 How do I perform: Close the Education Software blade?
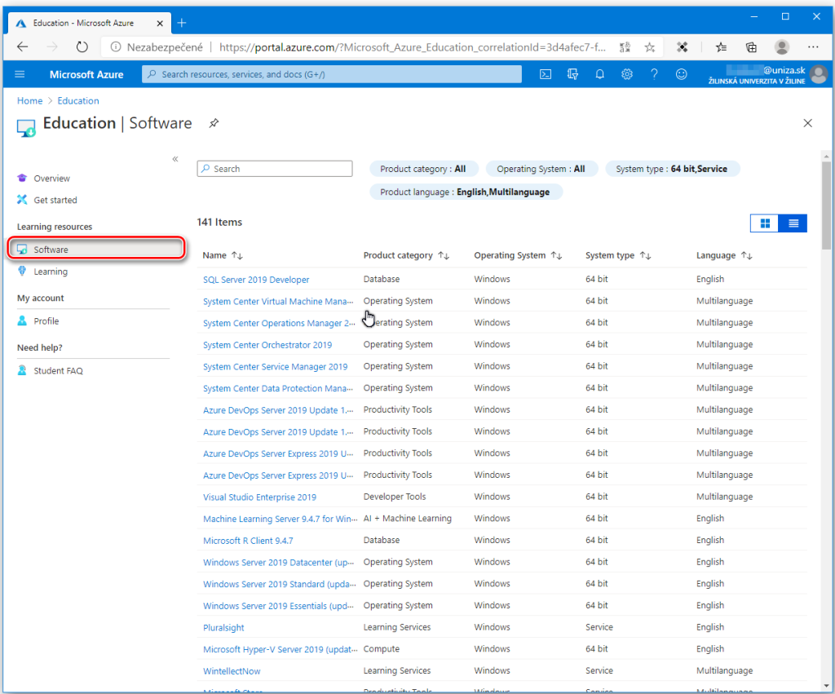pyautogui.click(x=808, y=123)
